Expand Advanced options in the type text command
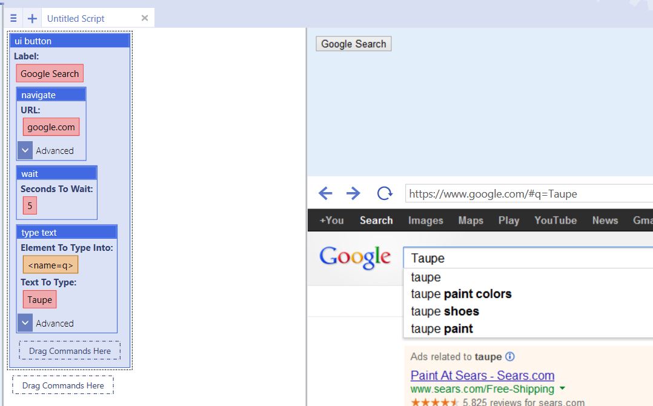Image resolution: width=653 pixels, height=406 pixels. coord(25,323)
